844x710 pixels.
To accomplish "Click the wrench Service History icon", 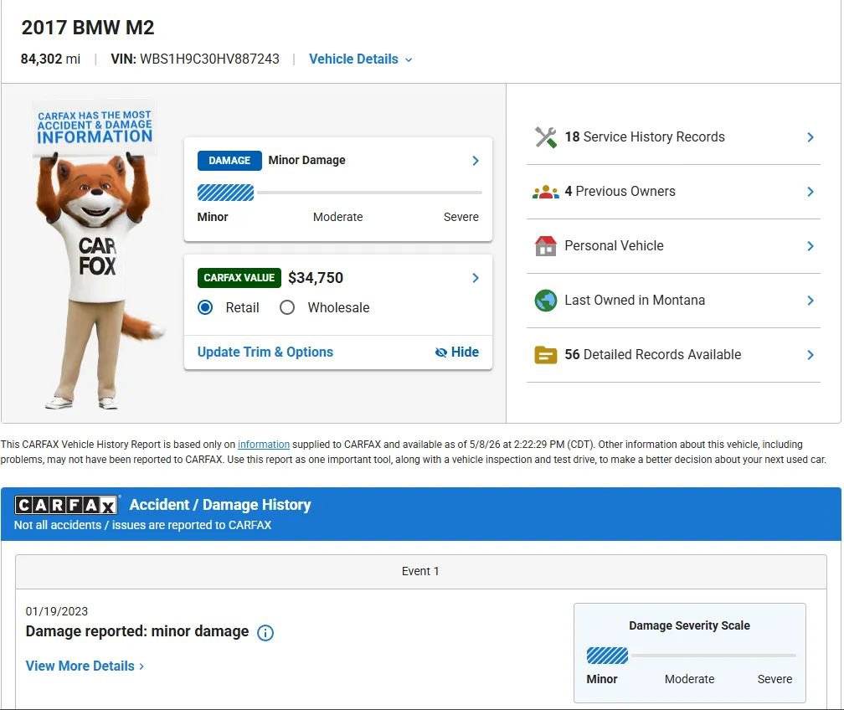I will click(x=545, y=137).
